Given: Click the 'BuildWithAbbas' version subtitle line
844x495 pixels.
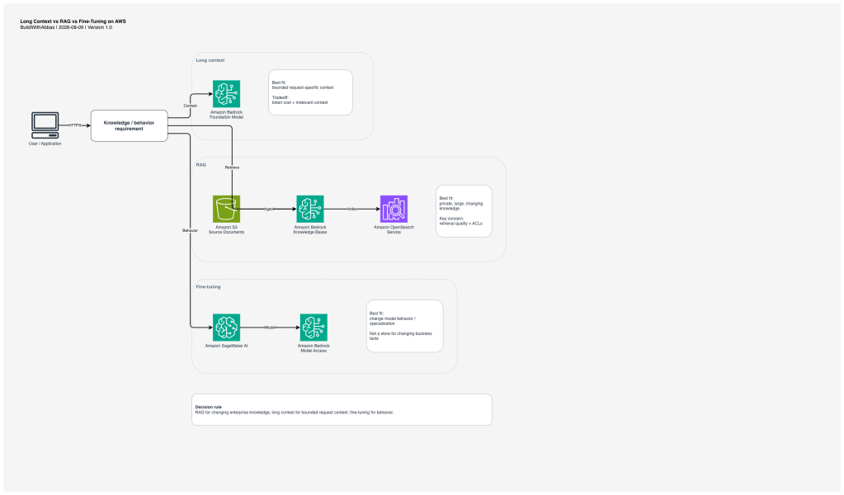Looking at the screenshot, I should pos(66,27).
